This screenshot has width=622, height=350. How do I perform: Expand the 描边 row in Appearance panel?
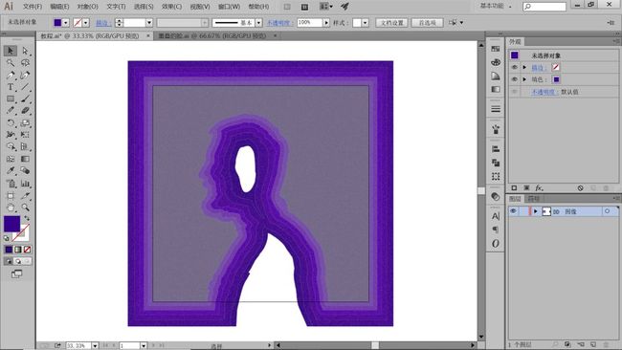pyautogui.click(x=524, y=67)
